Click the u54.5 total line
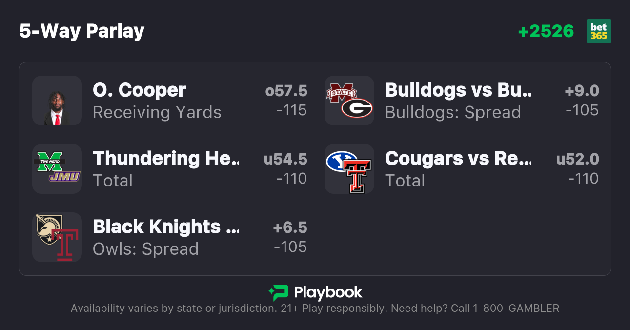The width and height of the screenshot is (630, 330). click(285, 159)
